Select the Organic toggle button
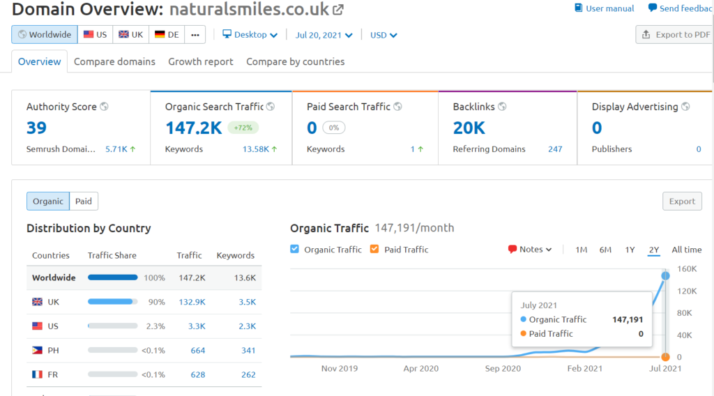714x396 pixels. click(x=48, y=201)
